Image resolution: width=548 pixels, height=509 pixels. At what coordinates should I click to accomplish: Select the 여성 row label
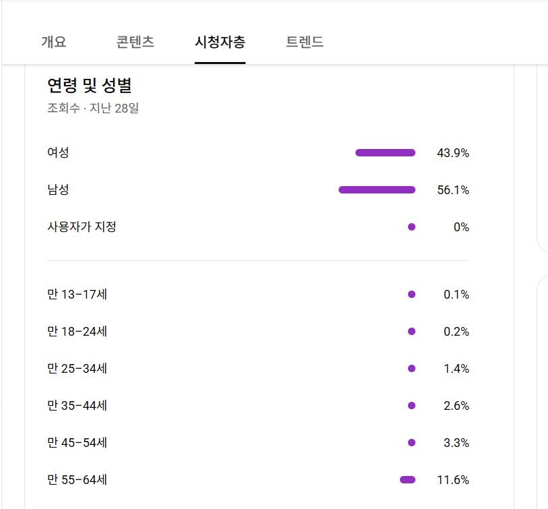pyautogui.click(x=58, y=153)
